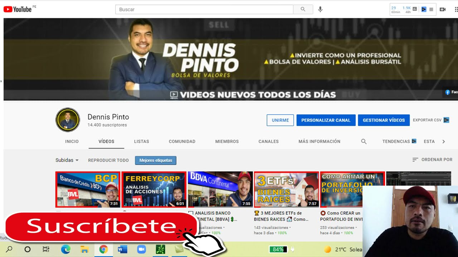Click the 14.400 suscriptores text
This screenshot has width=458, height=257.
[x=107, y=125]
